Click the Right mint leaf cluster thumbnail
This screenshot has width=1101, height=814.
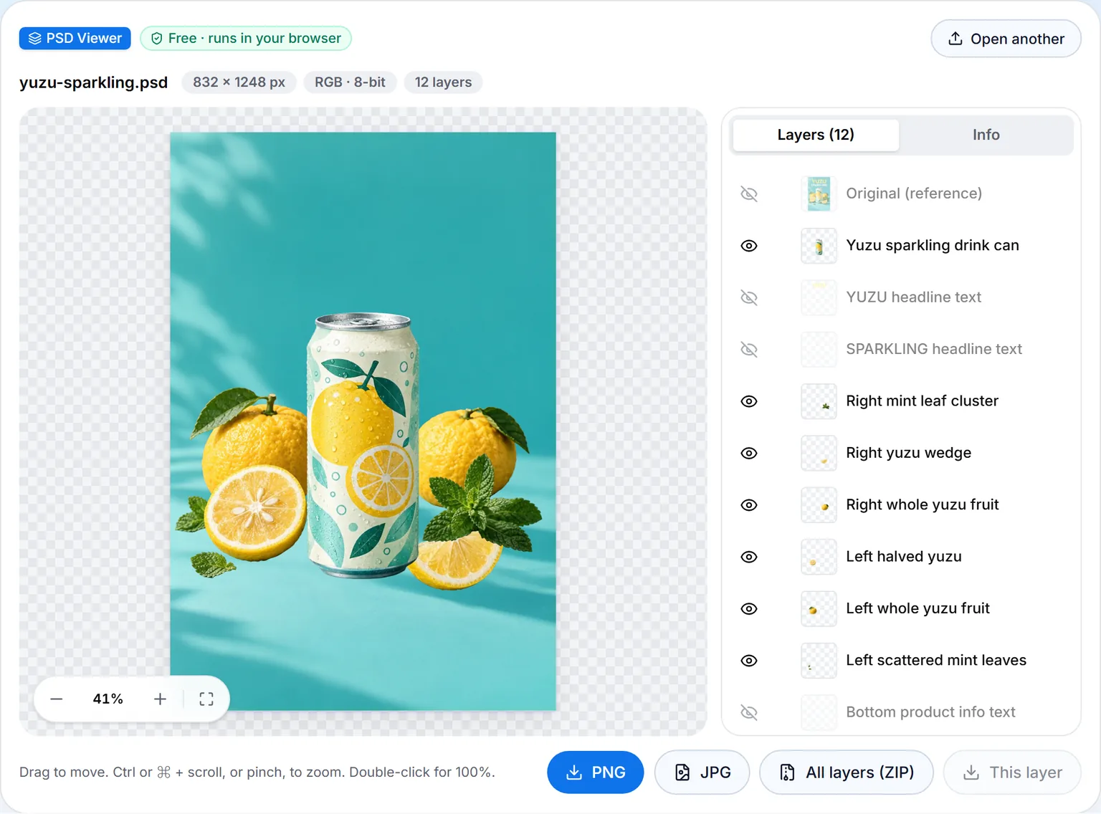tap(819, 401)
